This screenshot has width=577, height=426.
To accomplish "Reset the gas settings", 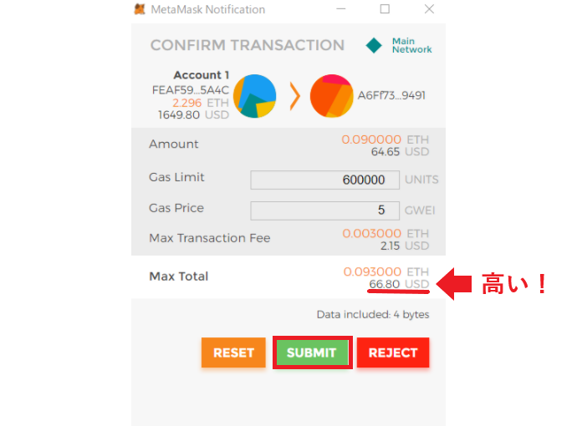I will 233,352.
